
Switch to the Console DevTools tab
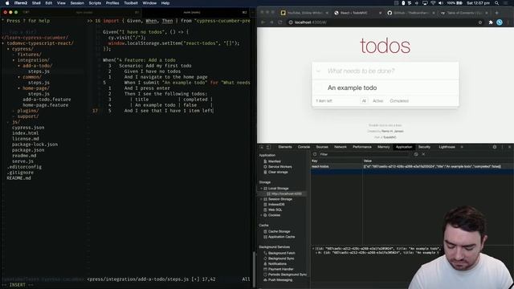point(304,147)
